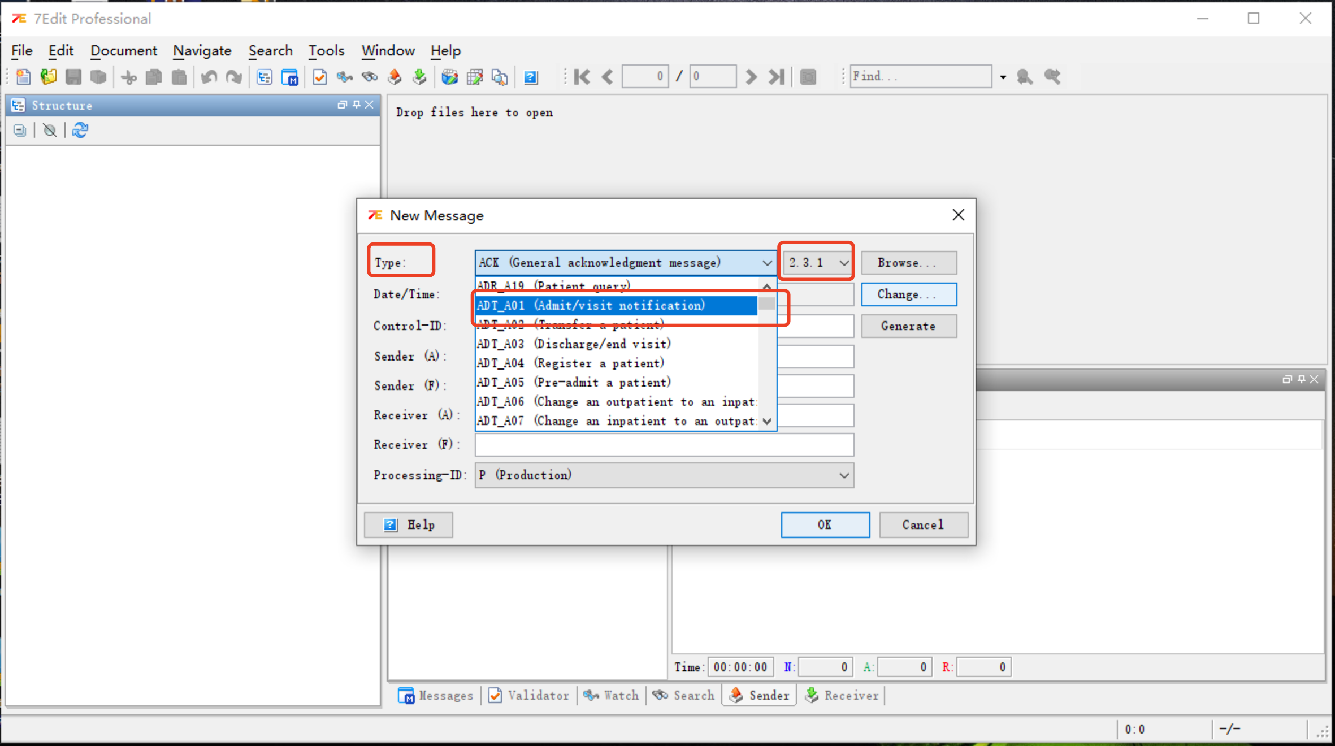
Task: Open the Tools menu
Action: tap(326, 51)
